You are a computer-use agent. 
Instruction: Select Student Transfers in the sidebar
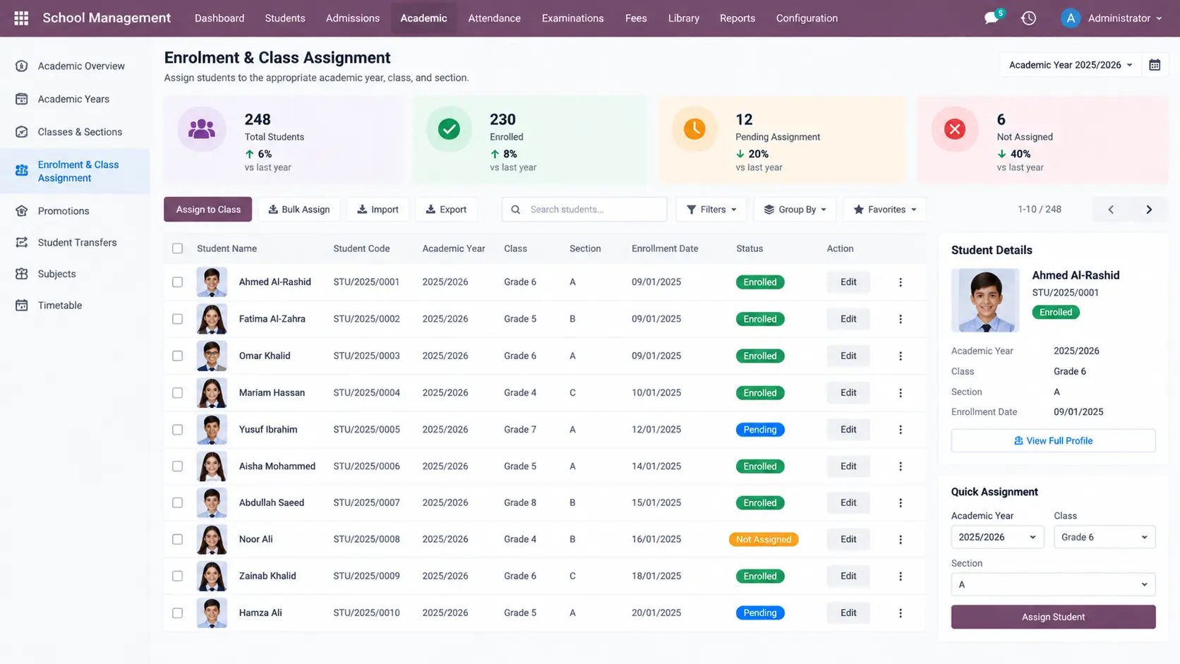pyautogui.click(x=77, y=242)
